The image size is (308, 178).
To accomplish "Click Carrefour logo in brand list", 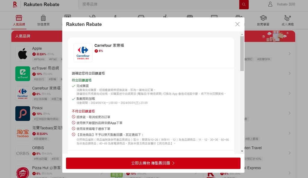I will click(23, 93).
